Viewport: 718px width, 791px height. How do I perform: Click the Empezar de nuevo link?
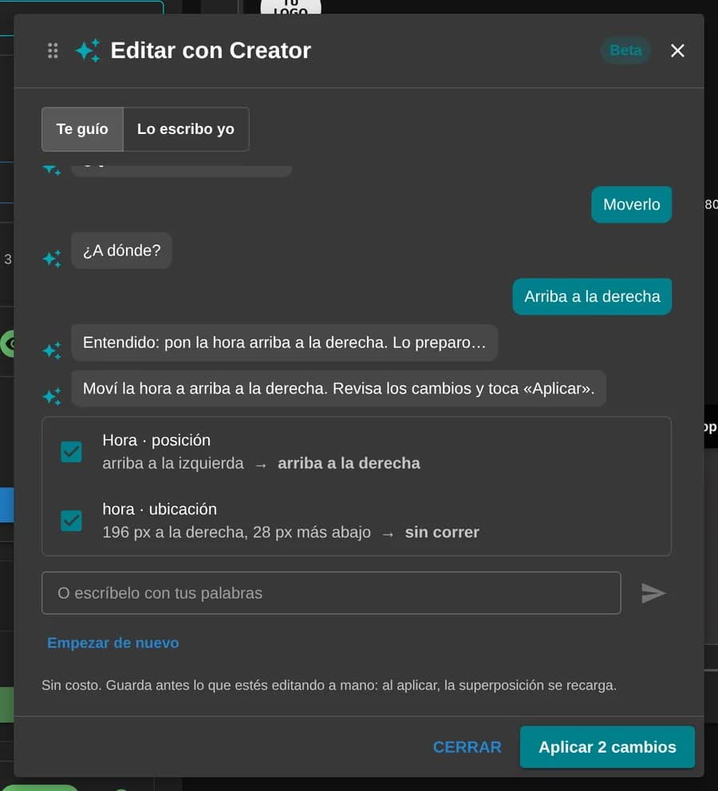click(x=113, y=643)
